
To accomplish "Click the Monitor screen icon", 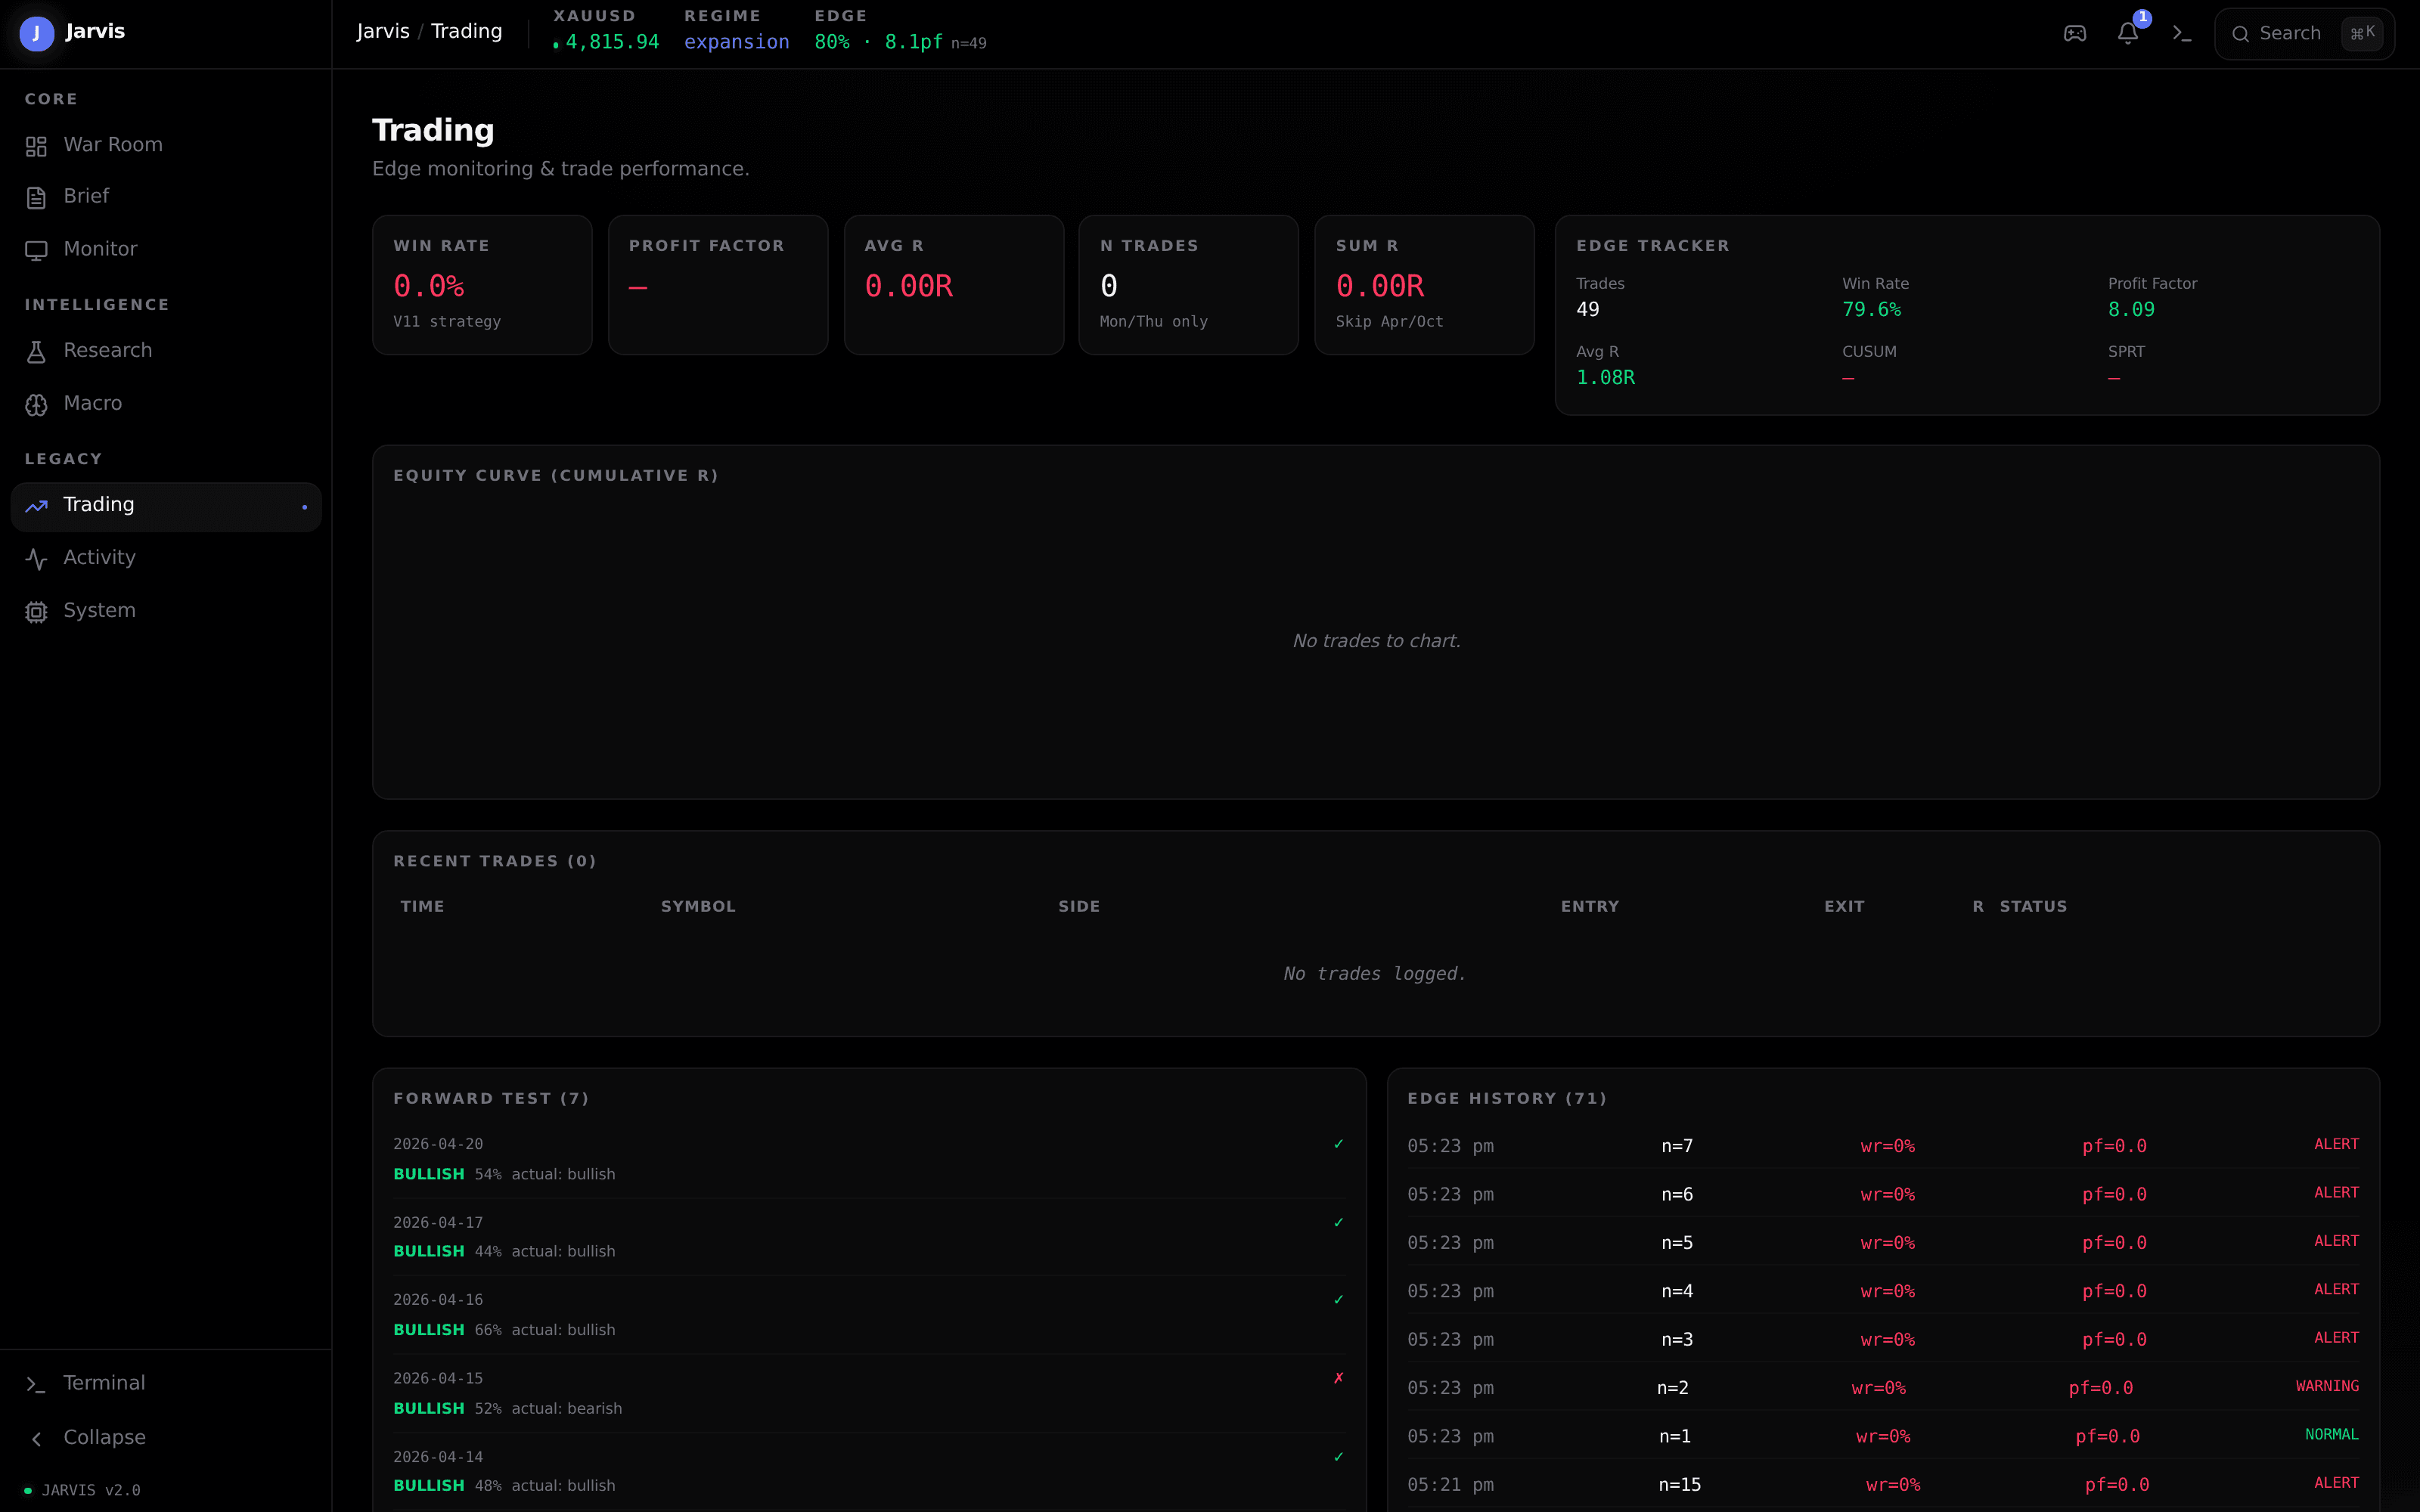I will click(x=36, y=250).
